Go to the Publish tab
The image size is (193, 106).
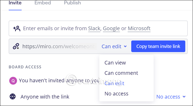pyautogui.click(x=72, y=3)
